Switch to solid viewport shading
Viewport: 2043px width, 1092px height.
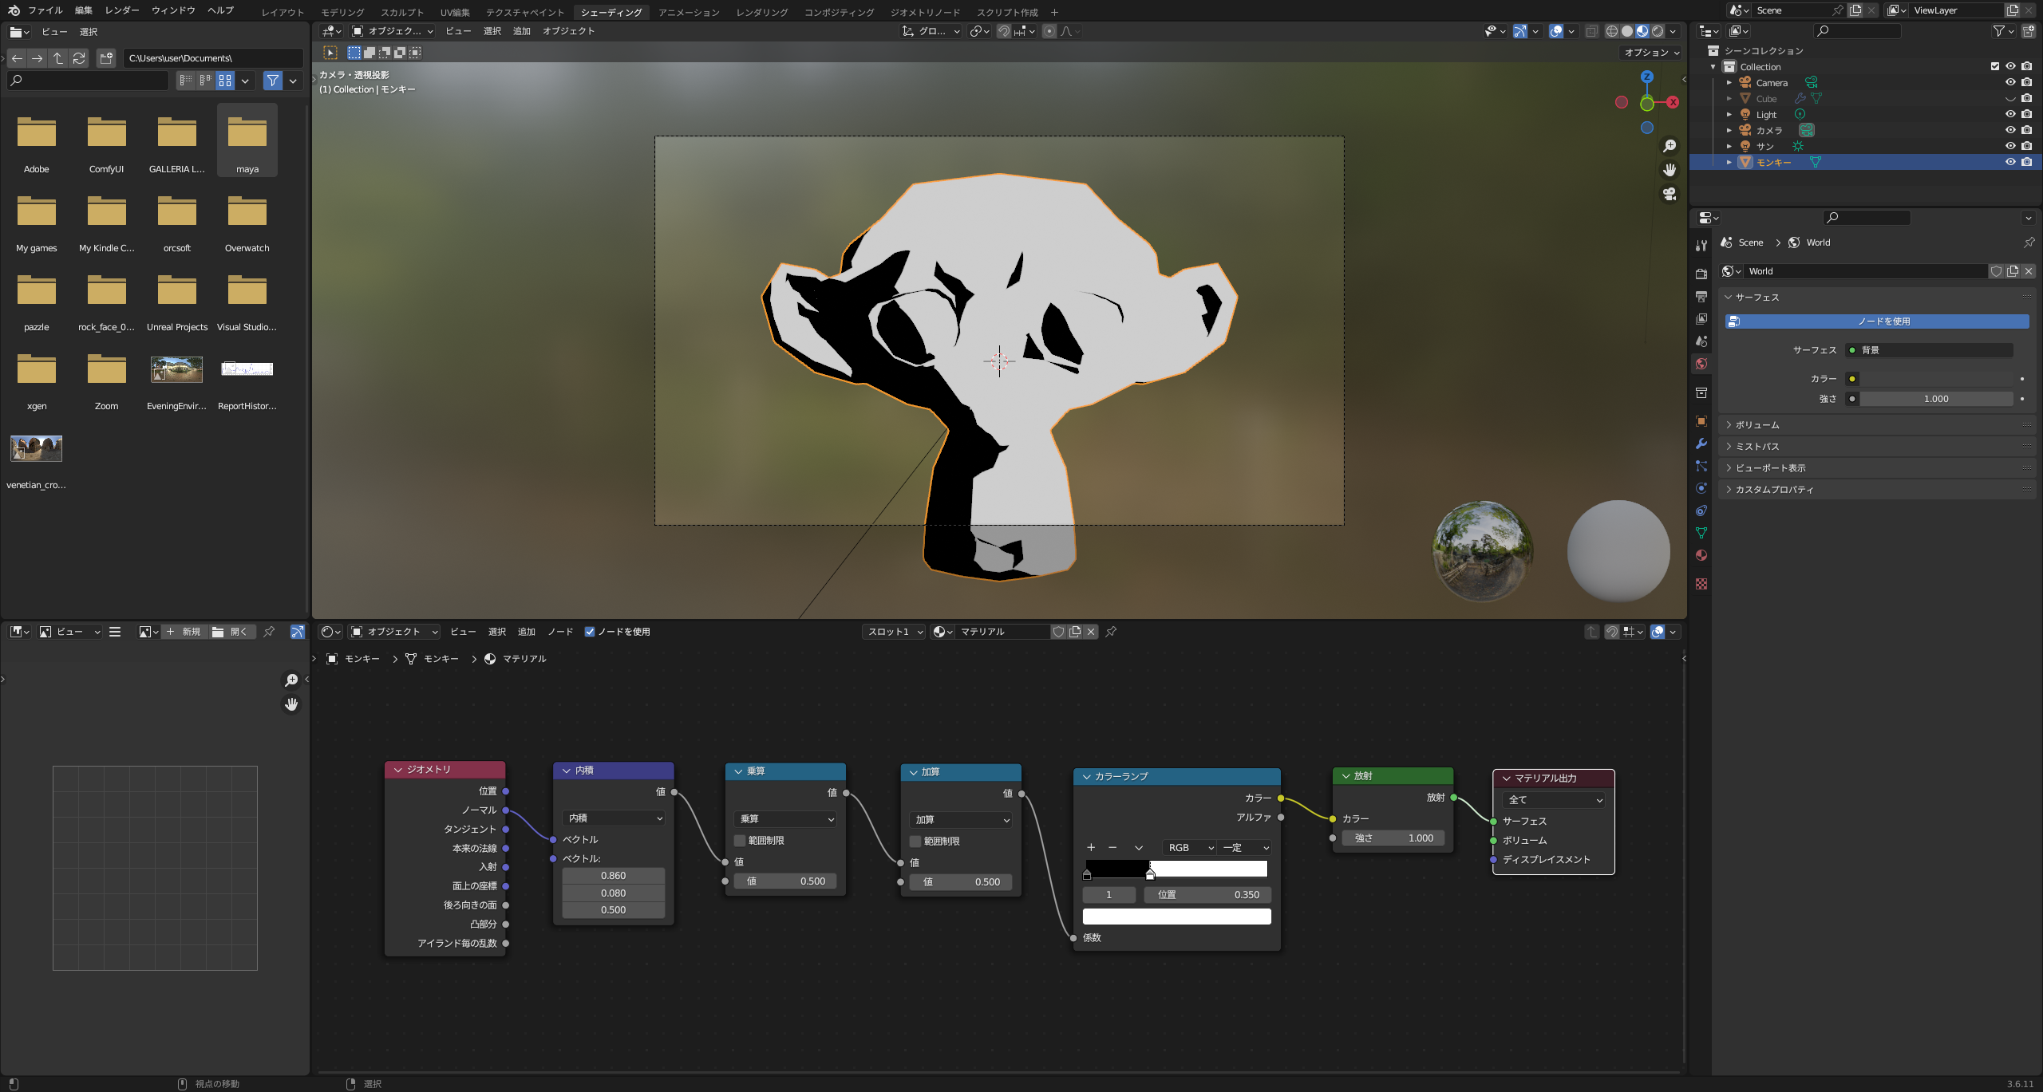[x=1626, y=31]
